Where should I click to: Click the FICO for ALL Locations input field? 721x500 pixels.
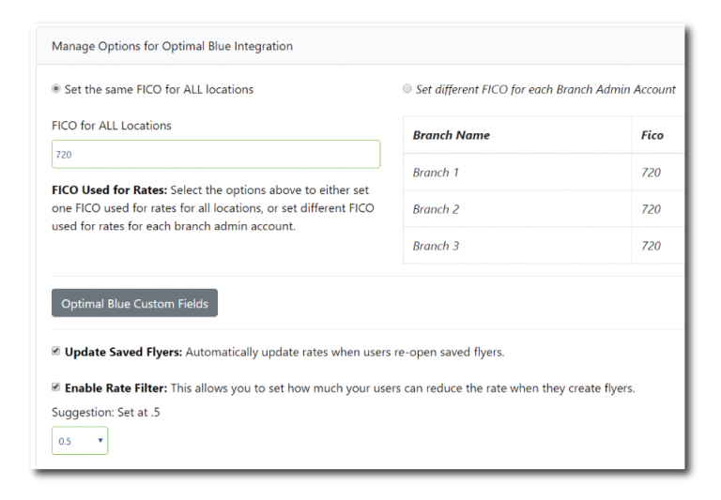tap(216, 155)
